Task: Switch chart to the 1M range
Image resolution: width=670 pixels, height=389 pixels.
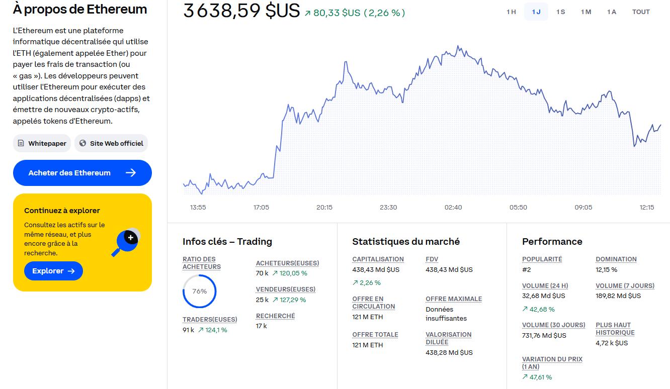Action: 586,12
